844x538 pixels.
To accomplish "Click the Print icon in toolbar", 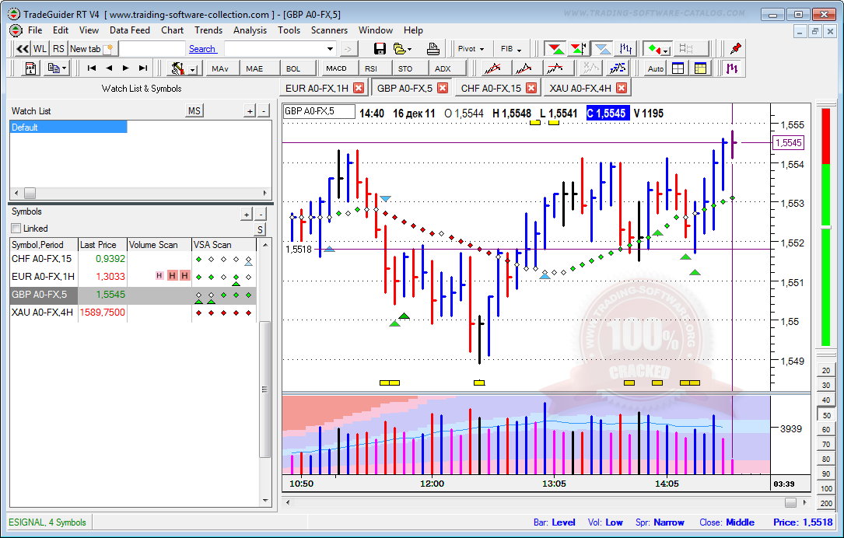I will 433,49.
